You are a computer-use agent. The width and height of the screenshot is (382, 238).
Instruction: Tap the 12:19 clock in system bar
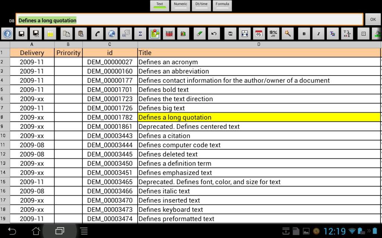(x=335, y=231)
